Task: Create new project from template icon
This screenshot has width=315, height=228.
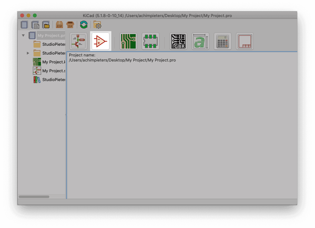Action: click(35, 25)
